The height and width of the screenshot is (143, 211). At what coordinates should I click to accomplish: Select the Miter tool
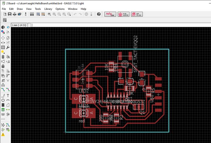point(8,76)
